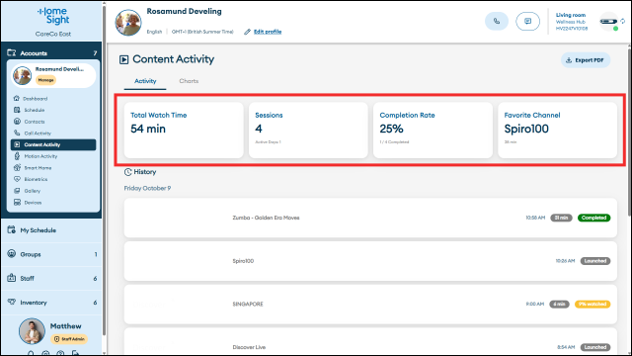Select the Activity tab
The height and width of the screenshot is (356, 632).
pyautogui.click(x=145, y=81)
